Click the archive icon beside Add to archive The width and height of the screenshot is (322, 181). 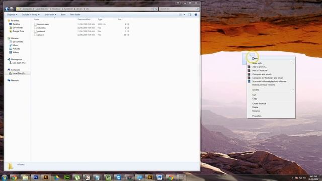click(x=249, y=67)
